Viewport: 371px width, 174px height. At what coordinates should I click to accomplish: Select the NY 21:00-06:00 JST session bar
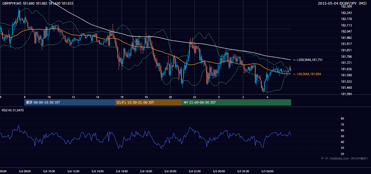[237, 102]
